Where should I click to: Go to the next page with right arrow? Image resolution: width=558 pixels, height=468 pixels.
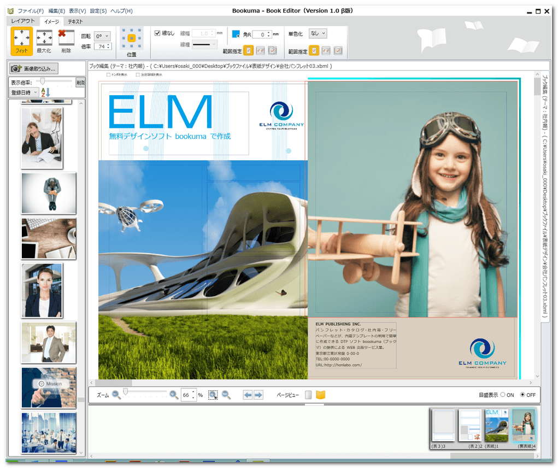259,395
